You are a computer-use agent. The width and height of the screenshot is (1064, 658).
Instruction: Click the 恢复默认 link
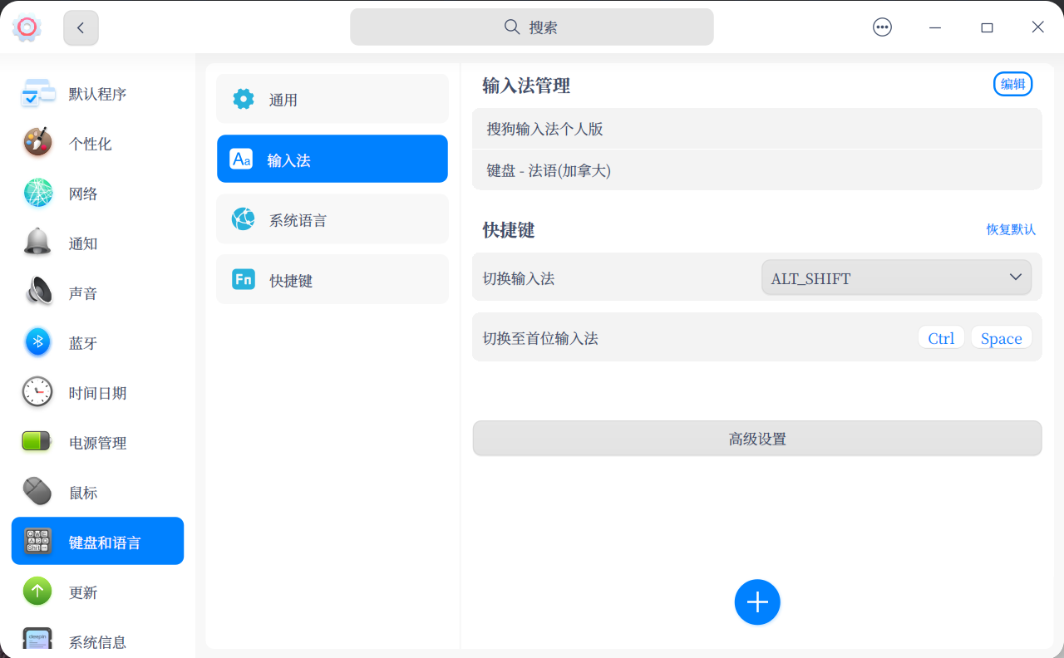[x=1011, y=229]
